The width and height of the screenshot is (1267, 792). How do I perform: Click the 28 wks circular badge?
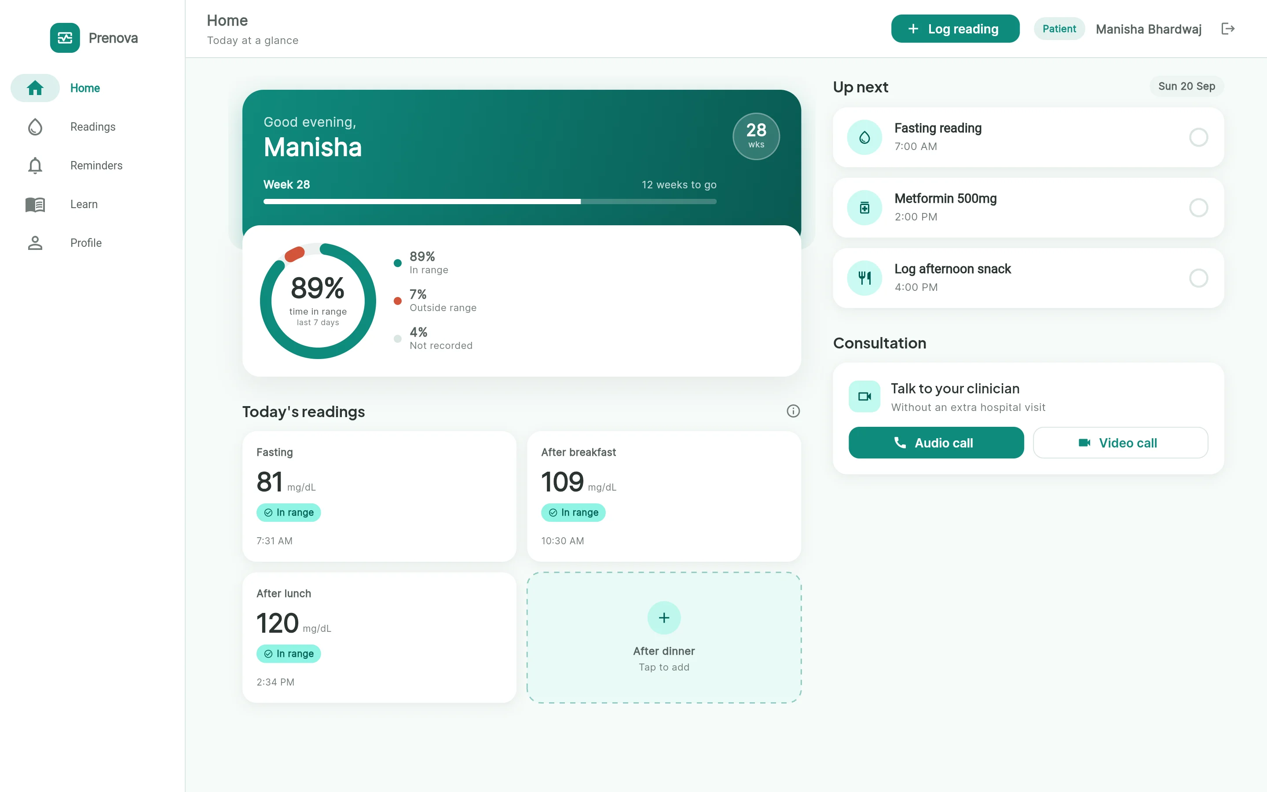pos(756,136)
